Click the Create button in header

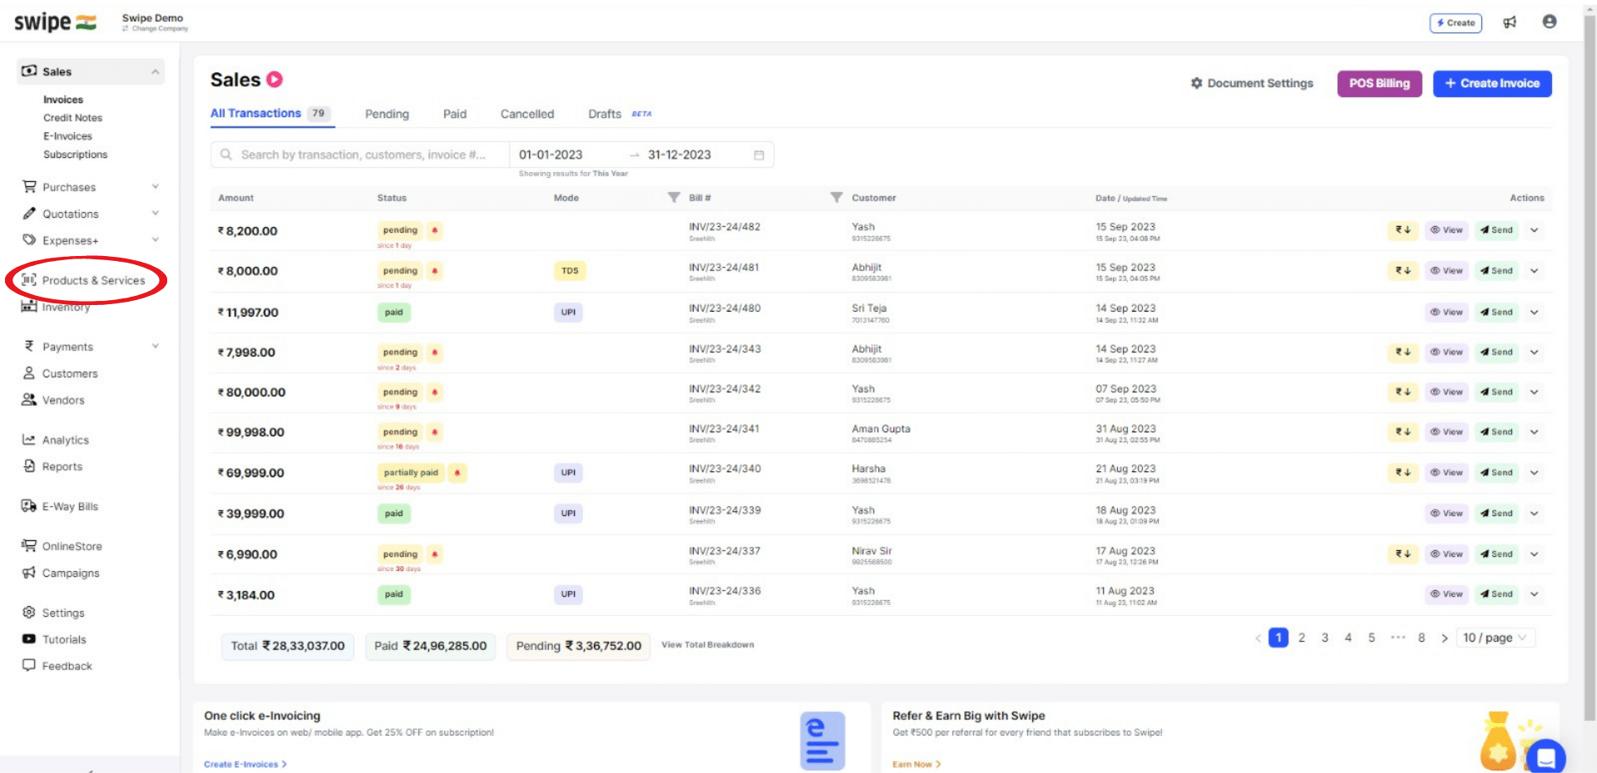coord(1456,23)
